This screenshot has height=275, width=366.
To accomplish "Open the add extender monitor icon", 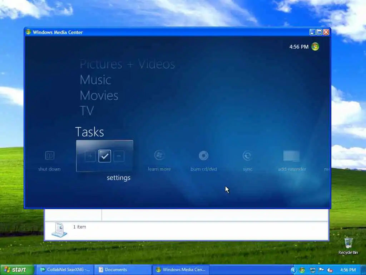I will (x=292, y=156).
